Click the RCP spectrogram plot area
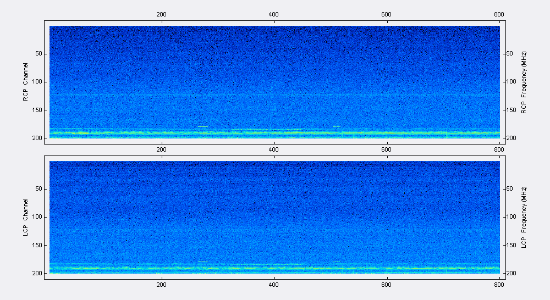Image resolution: width=550 pixels, height=300 pixels. tap(274, 82)
